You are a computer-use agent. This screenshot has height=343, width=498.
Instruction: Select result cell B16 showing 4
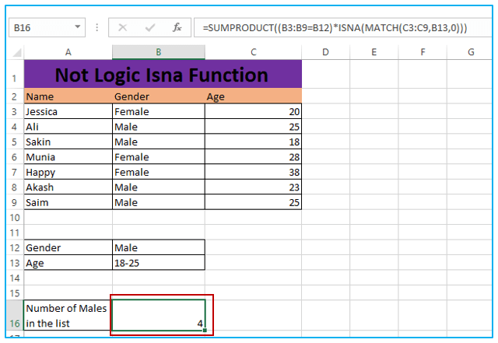point(159,316)
